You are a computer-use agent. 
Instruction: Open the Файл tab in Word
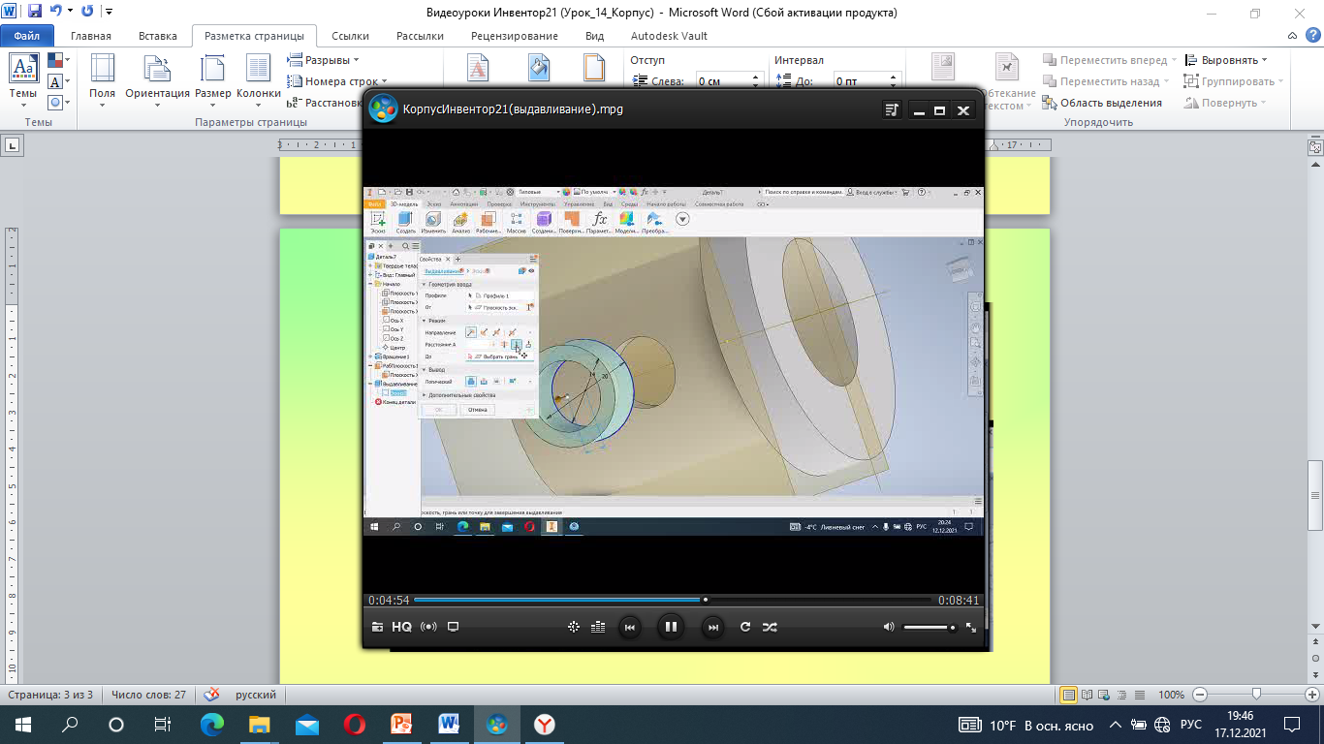(27, 36)
